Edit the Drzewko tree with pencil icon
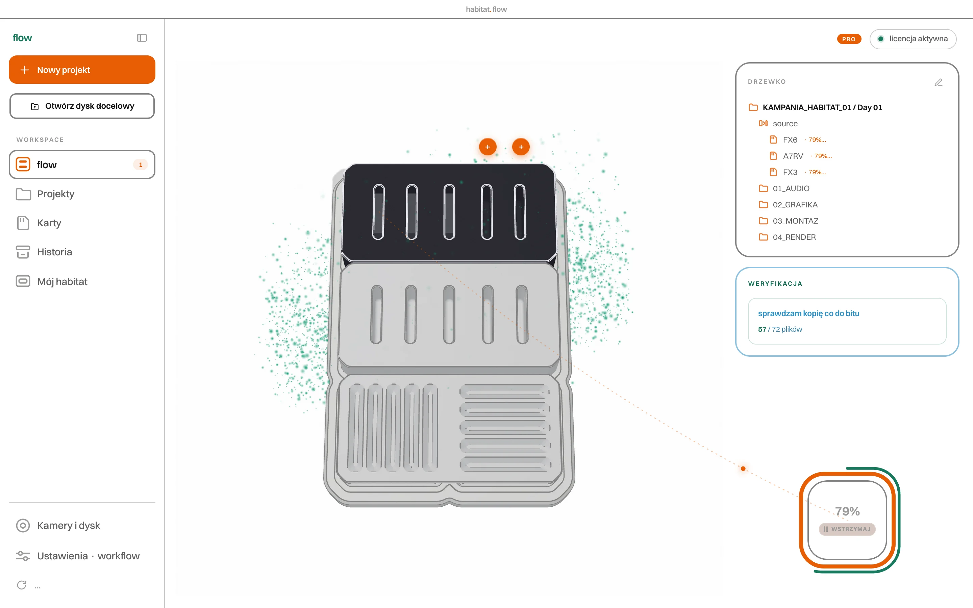Image resolution: width=973 pixels, height=608 pixels. [939, 82]
